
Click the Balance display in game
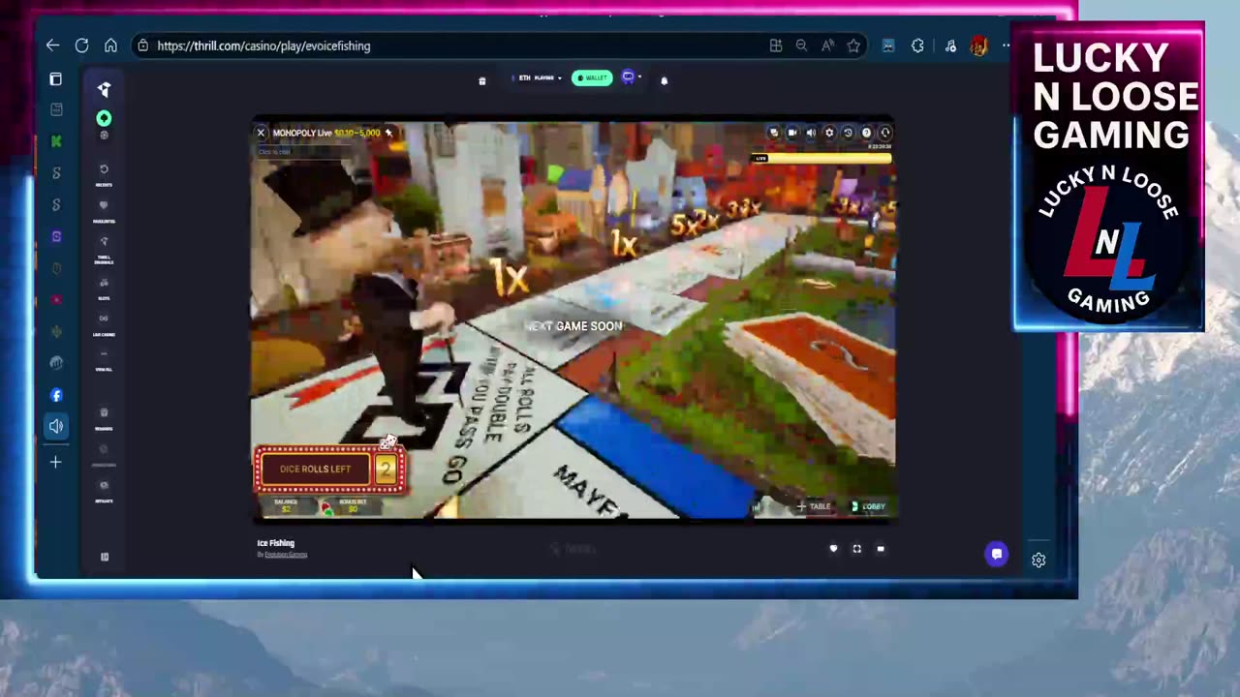click(286, 505)
